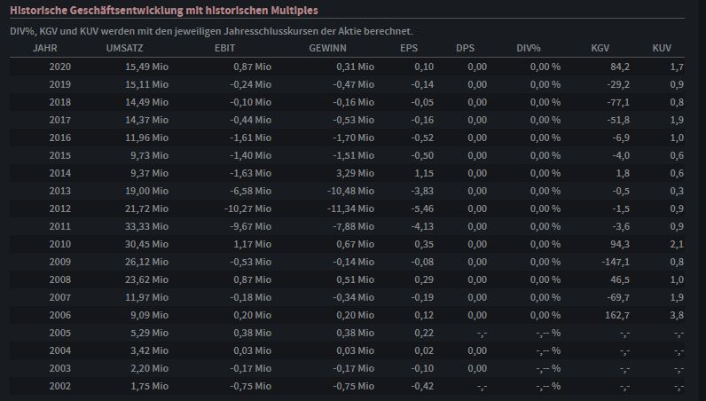This screenshot has height=401, width=706.
Task: Click the 3,29 Mio profit value for 2014
Action: click(x=354, y=173)
